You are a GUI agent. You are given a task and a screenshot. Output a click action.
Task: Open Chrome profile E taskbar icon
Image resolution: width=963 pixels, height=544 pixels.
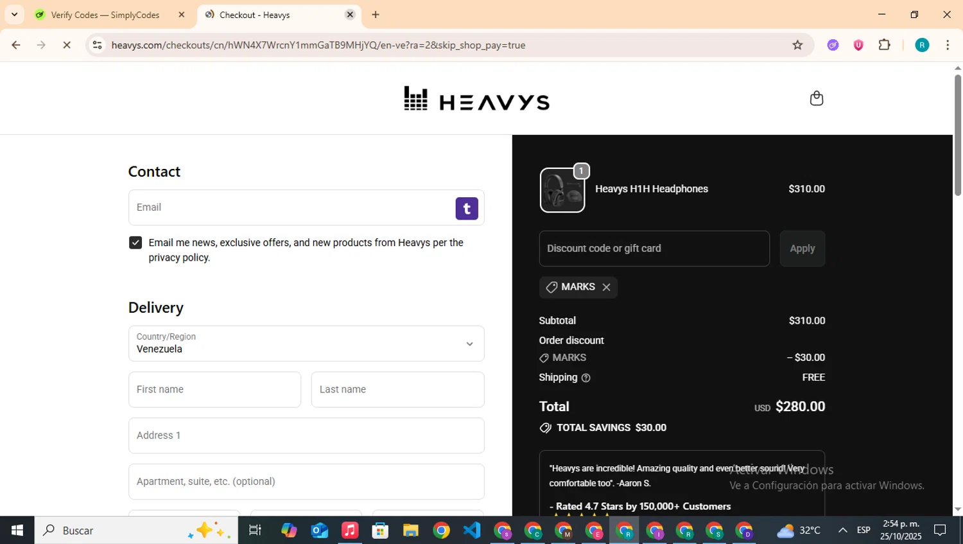594,531
